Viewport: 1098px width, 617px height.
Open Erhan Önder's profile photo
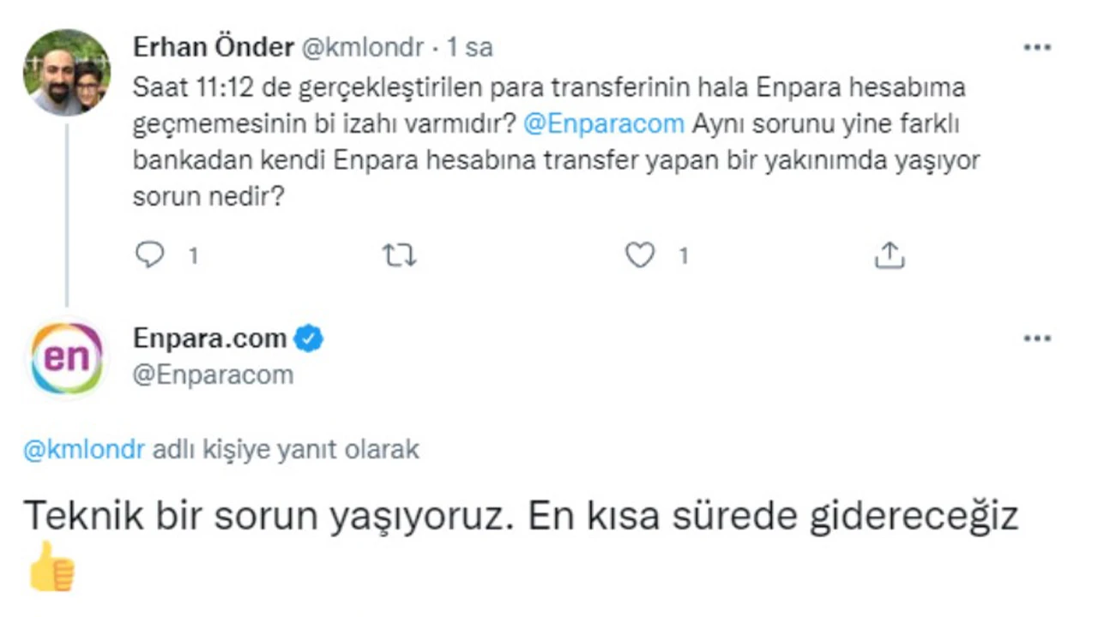[66, 72]
